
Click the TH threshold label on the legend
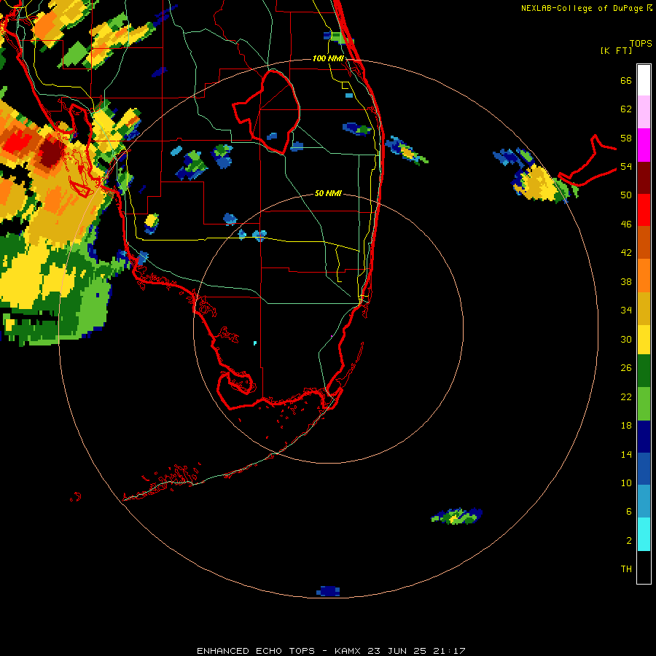tap(626, 569)
